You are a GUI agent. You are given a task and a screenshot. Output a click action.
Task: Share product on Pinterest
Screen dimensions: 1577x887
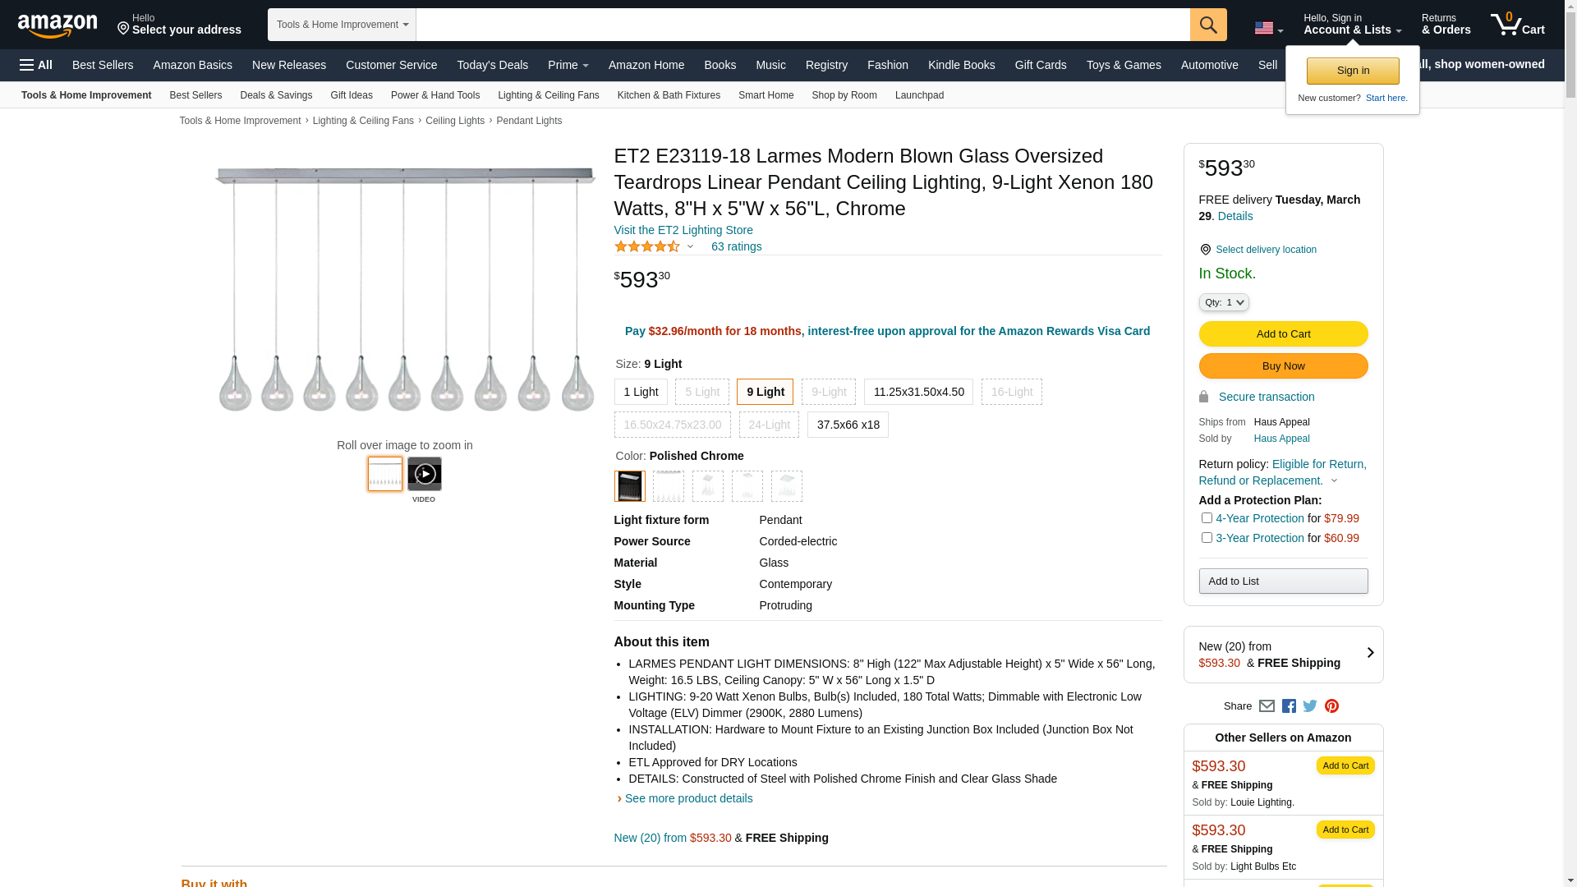point(1331,706)
